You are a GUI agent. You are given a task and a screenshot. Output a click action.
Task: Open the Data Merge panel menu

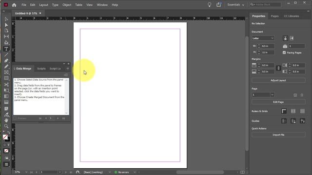point(68,69)
